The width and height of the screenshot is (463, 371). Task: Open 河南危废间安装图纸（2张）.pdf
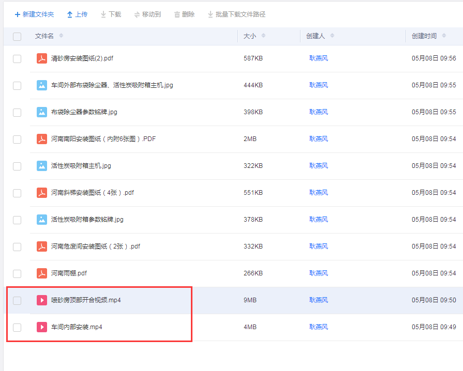(96, 246)
